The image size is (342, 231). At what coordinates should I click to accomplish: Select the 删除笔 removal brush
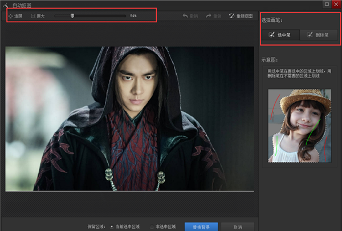coord(317,35)
